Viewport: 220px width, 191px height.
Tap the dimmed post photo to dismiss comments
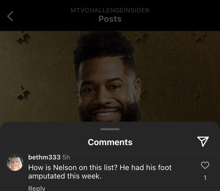[x=110, y=76]
